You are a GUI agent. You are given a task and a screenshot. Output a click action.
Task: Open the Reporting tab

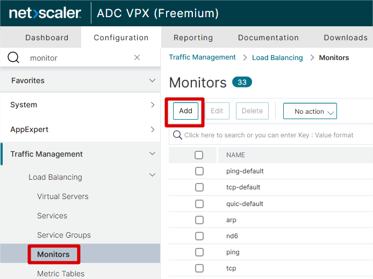[x=193, y=38]
